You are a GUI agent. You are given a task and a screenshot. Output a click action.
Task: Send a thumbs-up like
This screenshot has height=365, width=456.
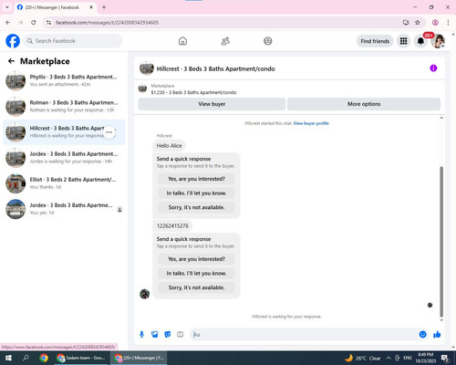point(437,335)
